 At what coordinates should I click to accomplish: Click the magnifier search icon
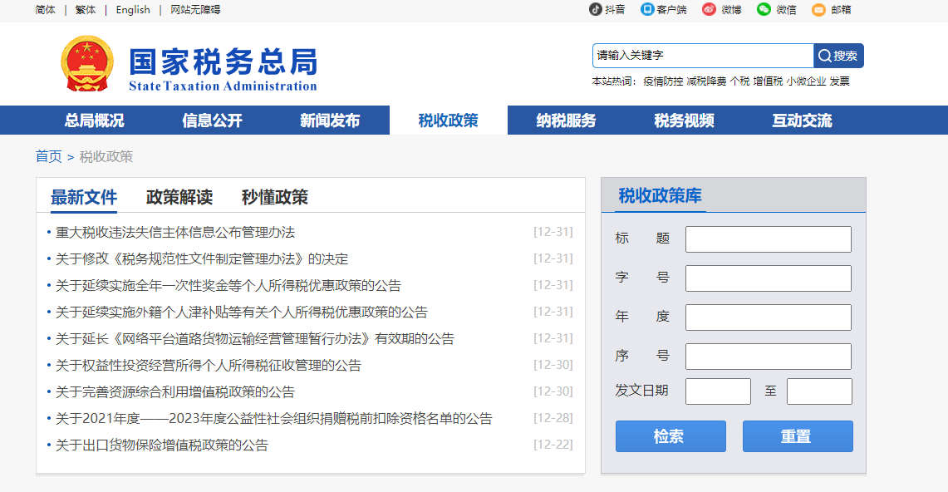pos(824,56)
